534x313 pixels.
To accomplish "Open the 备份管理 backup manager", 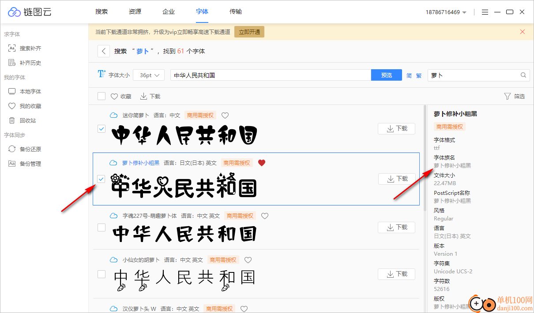I will [x=30, y=163].
